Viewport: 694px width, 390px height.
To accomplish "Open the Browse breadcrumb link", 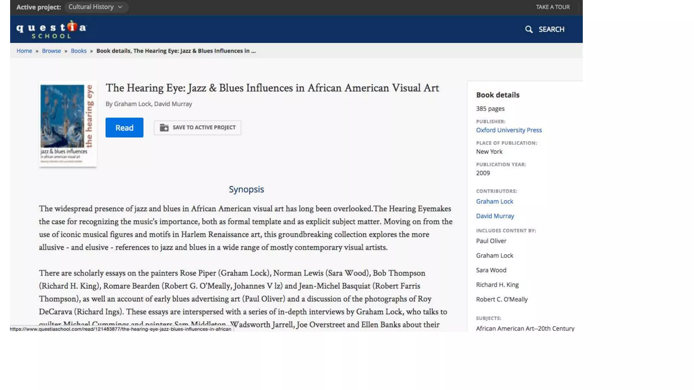I will tap(52, 51).
